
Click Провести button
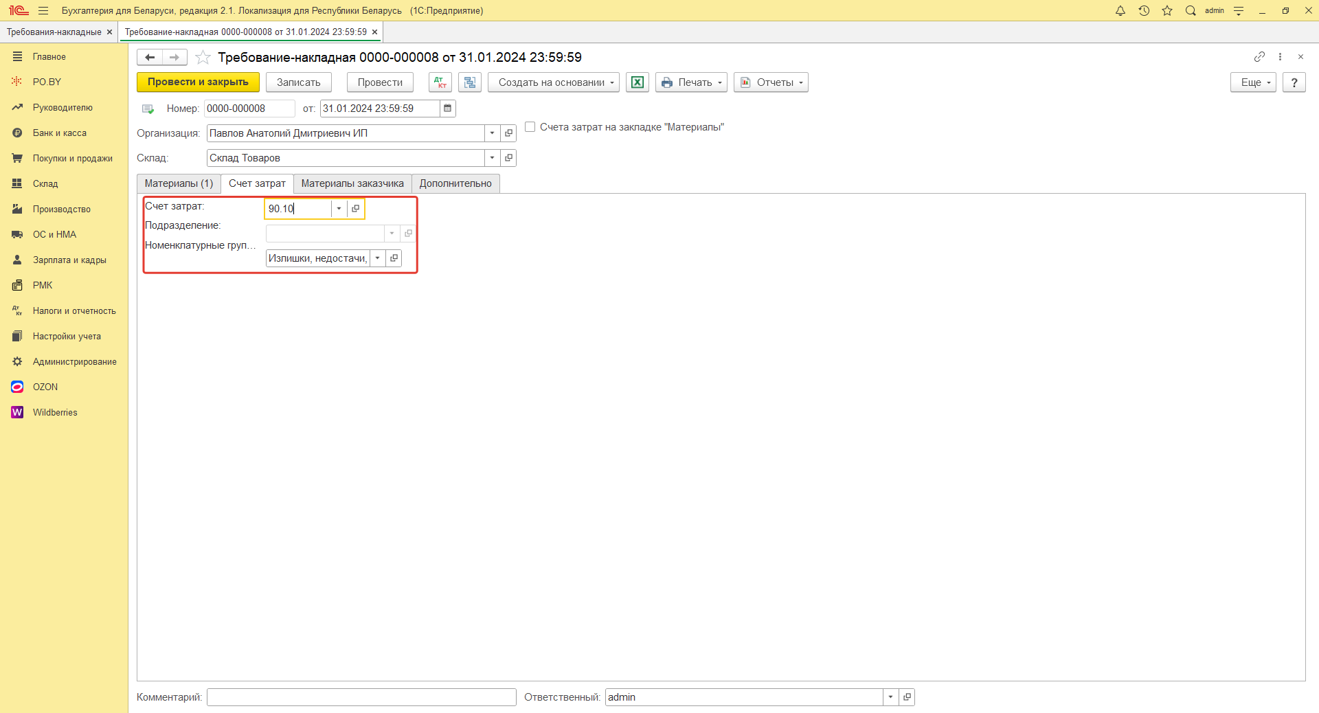(380, 82)
